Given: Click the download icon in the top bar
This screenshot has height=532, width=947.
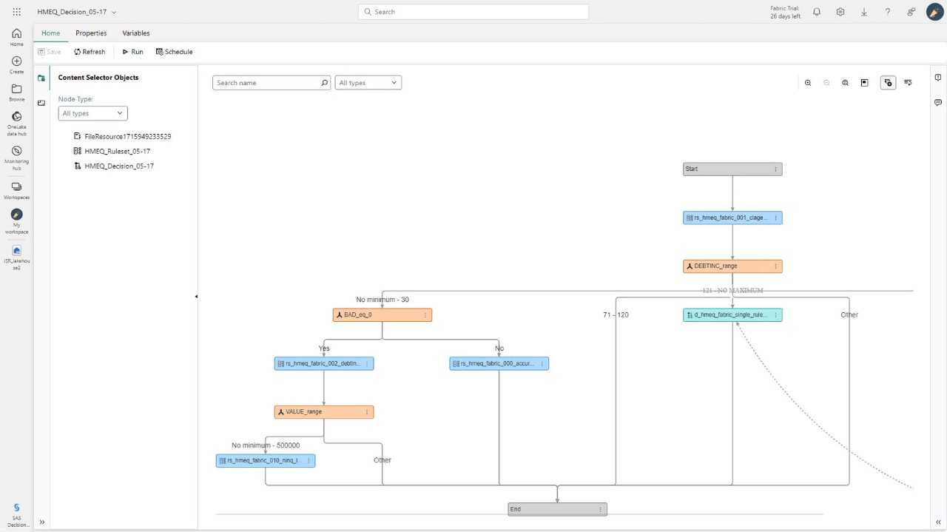Looking at the screenshot, I should (863, 12).
